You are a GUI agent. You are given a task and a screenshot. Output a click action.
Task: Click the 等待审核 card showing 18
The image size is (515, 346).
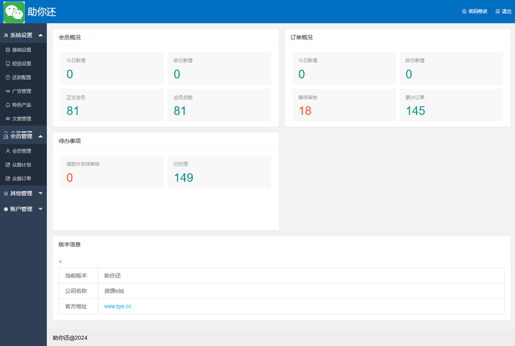click(344, 105)
